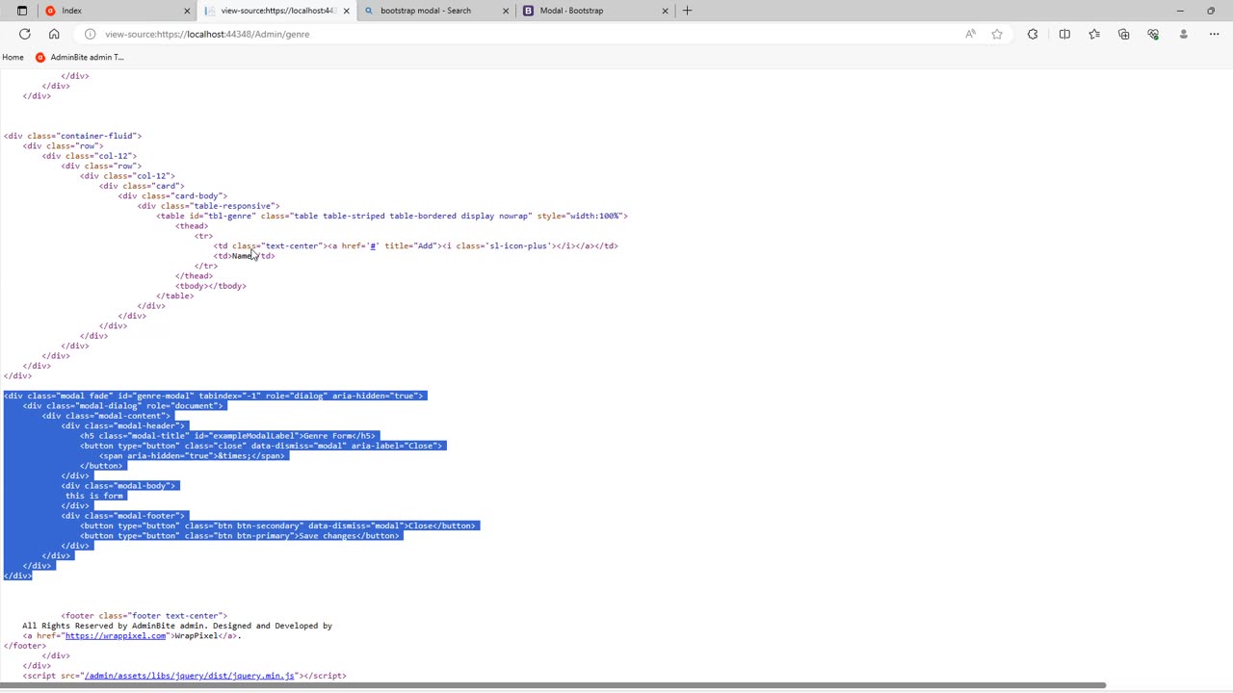Image resolution: width=1233 pixels, height=693 pixels.
Task: Close the Modal Bootstrap tab
Action: click(665, 11)
